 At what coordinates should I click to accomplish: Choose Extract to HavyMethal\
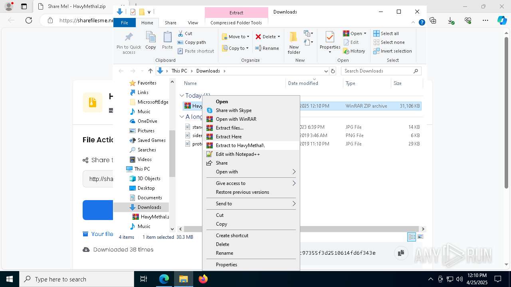(251, 145)
